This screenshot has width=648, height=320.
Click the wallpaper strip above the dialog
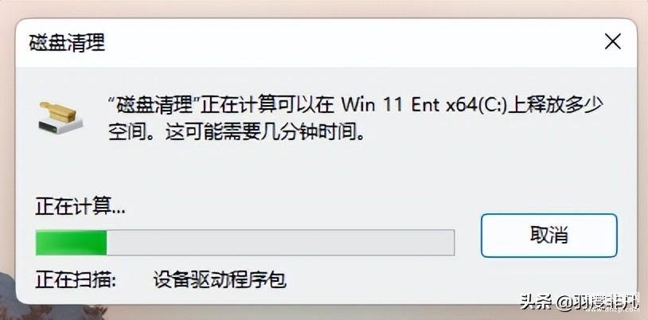(x=324, y=8)
